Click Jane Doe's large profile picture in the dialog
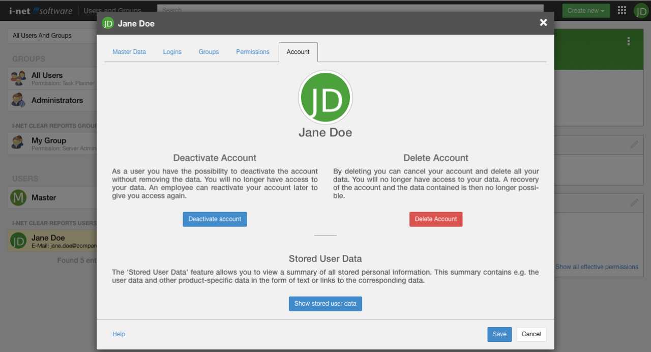The height and width of the screenshot is (352, 651). coord(325,97)
